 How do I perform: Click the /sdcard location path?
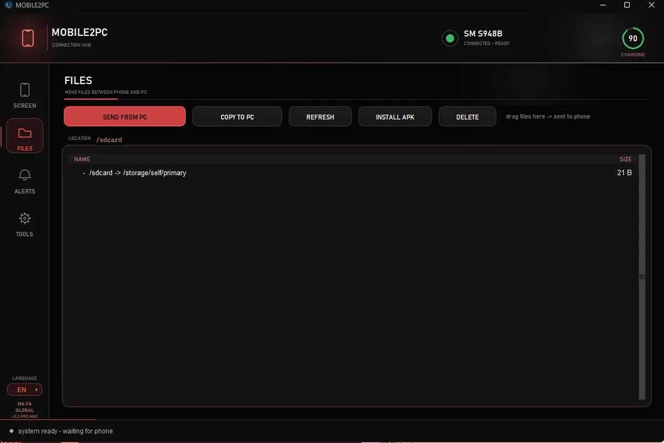click(109, 140)
